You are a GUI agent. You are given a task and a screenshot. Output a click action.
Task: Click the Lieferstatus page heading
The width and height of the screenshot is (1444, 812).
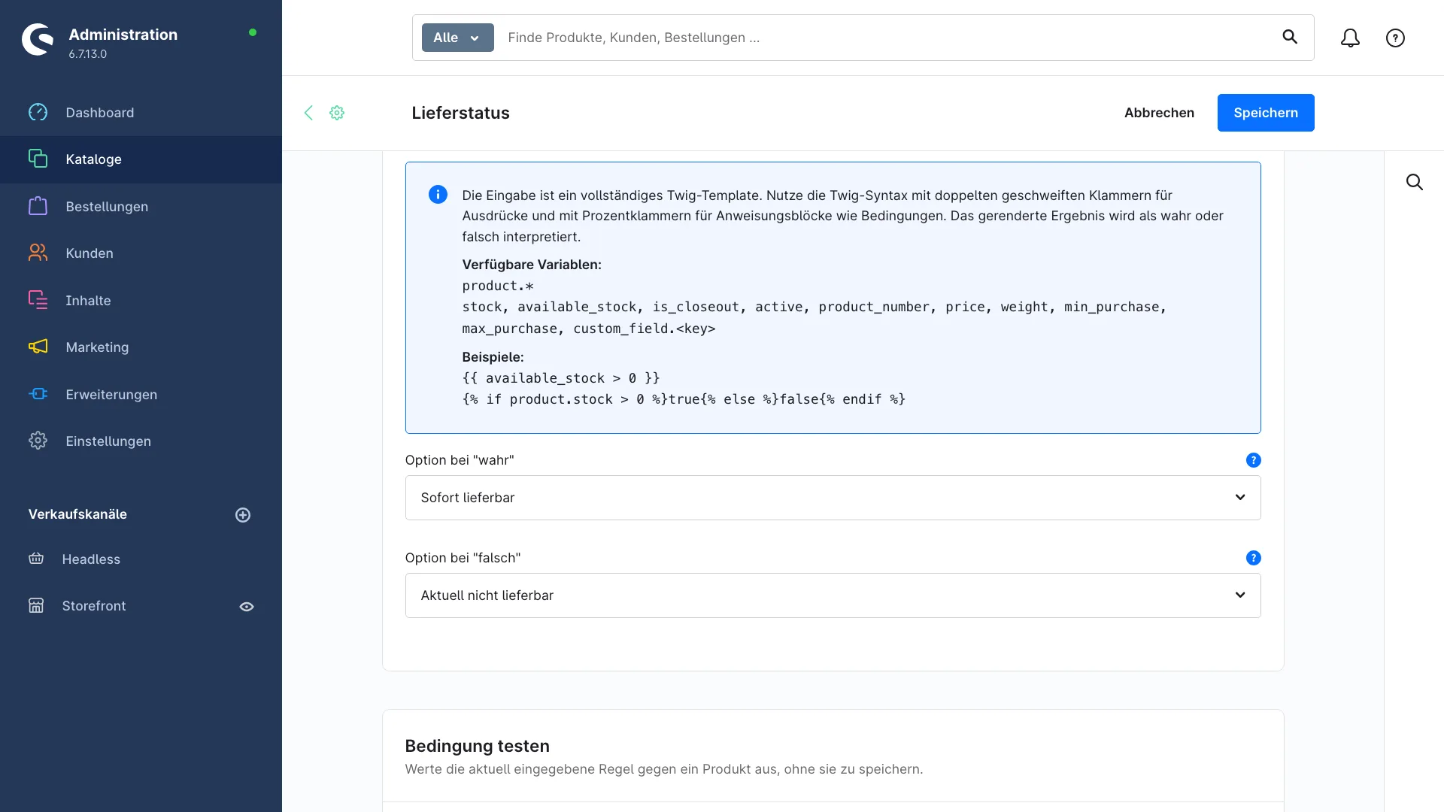pyautogui.click(x=460, y=113)
